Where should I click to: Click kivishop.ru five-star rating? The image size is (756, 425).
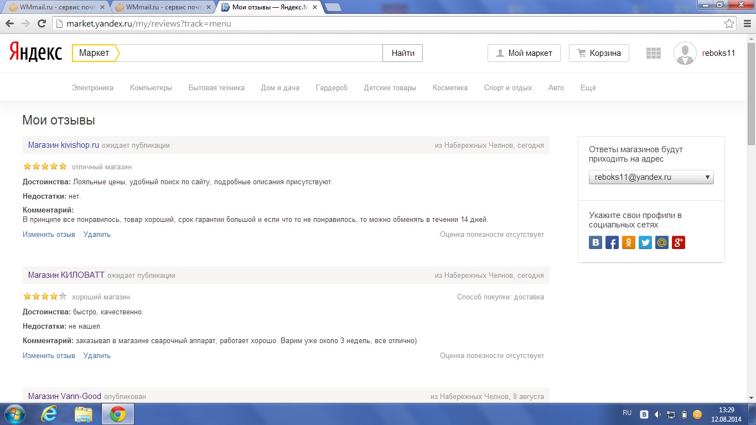click(45, 167)
